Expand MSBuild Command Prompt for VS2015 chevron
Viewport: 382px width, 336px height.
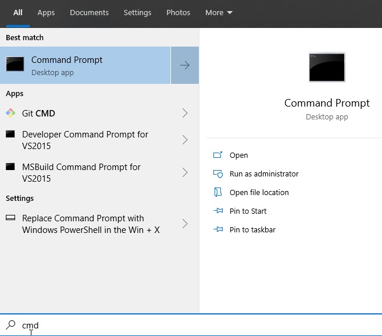click(185, 172)
